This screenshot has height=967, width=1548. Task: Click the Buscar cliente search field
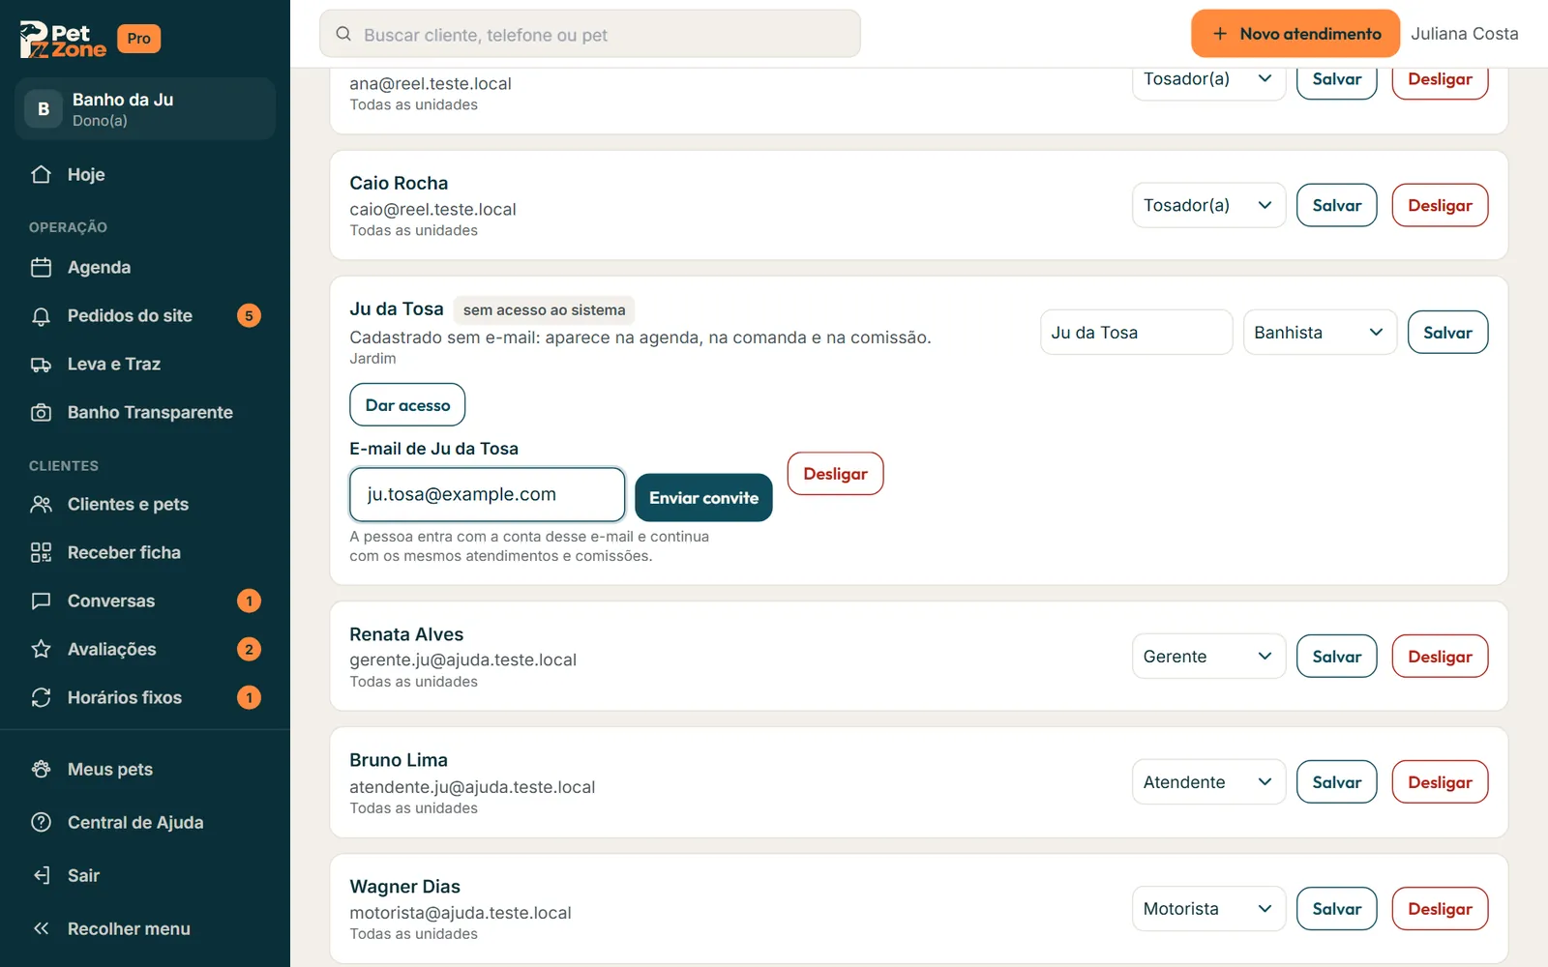590,34
